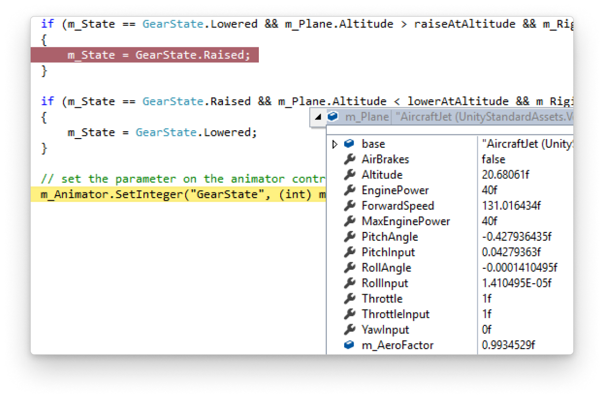The height and width of the screenshot is (399, 604).
Task: Click the m_Plane variable name in datatip header
Action: pos(366,117)
